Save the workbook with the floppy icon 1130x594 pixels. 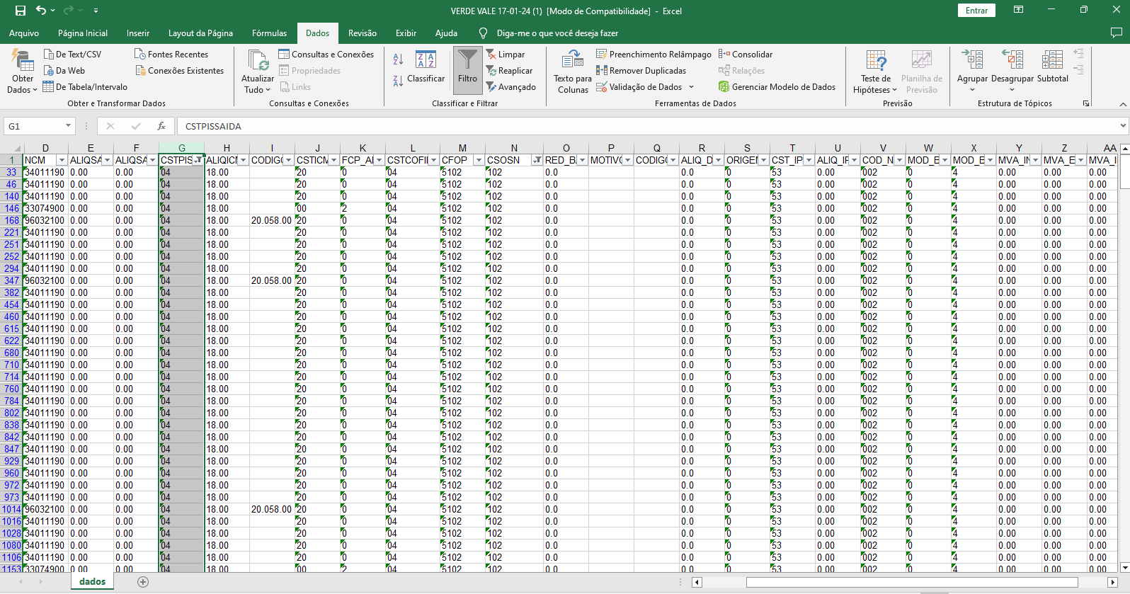(x=21, y=11)
